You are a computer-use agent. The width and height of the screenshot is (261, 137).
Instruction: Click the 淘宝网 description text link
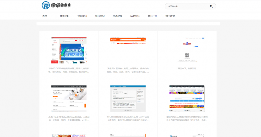pos(128,70)
